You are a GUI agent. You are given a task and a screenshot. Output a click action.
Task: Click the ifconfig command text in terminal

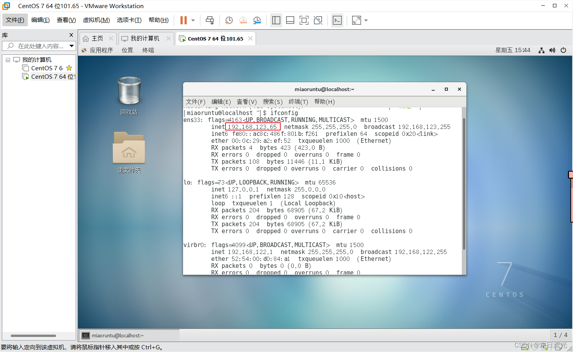pyautogui.click(x=284, y=113)
